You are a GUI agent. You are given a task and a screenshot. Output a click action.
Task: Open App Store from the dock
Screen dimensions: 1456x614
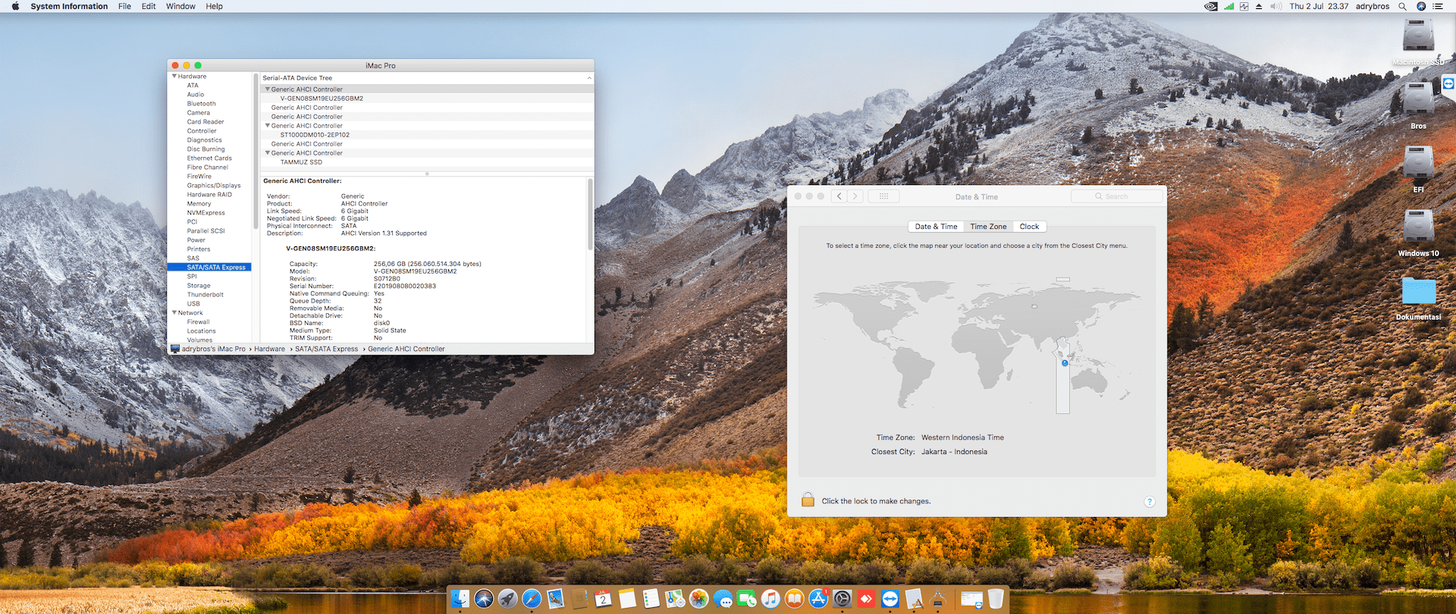click(x=818, y=599)
